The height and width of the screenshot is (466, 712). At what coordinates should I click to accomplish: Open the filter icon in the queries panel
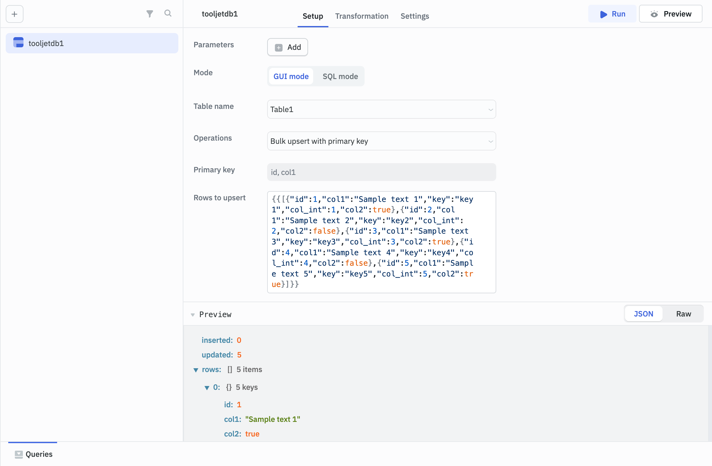click(150, 14)
